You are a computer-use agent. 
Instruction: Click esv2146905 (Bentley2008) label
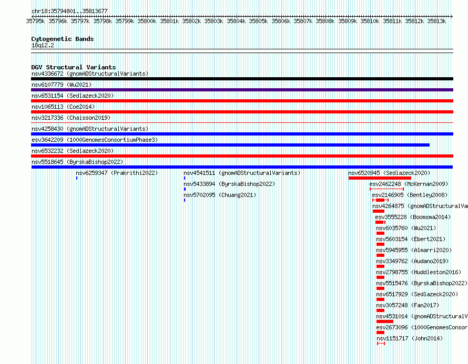[410, 195]
